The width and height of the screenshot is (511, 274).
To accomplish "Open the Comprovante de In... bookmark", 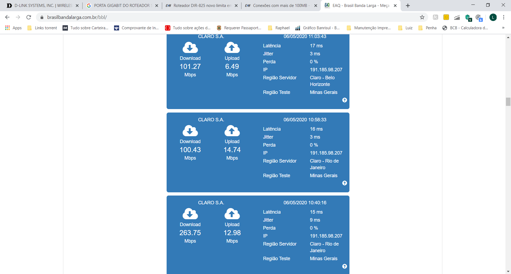I will click(137, 28).
